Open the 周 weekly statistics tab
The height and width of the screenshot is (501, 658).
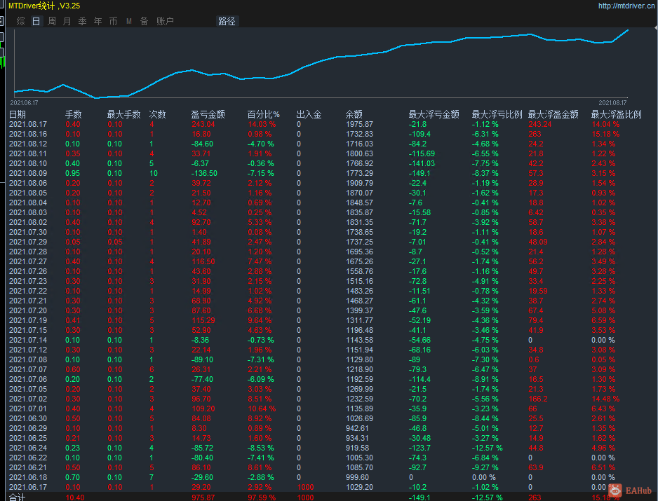click(x=52, y=21)
